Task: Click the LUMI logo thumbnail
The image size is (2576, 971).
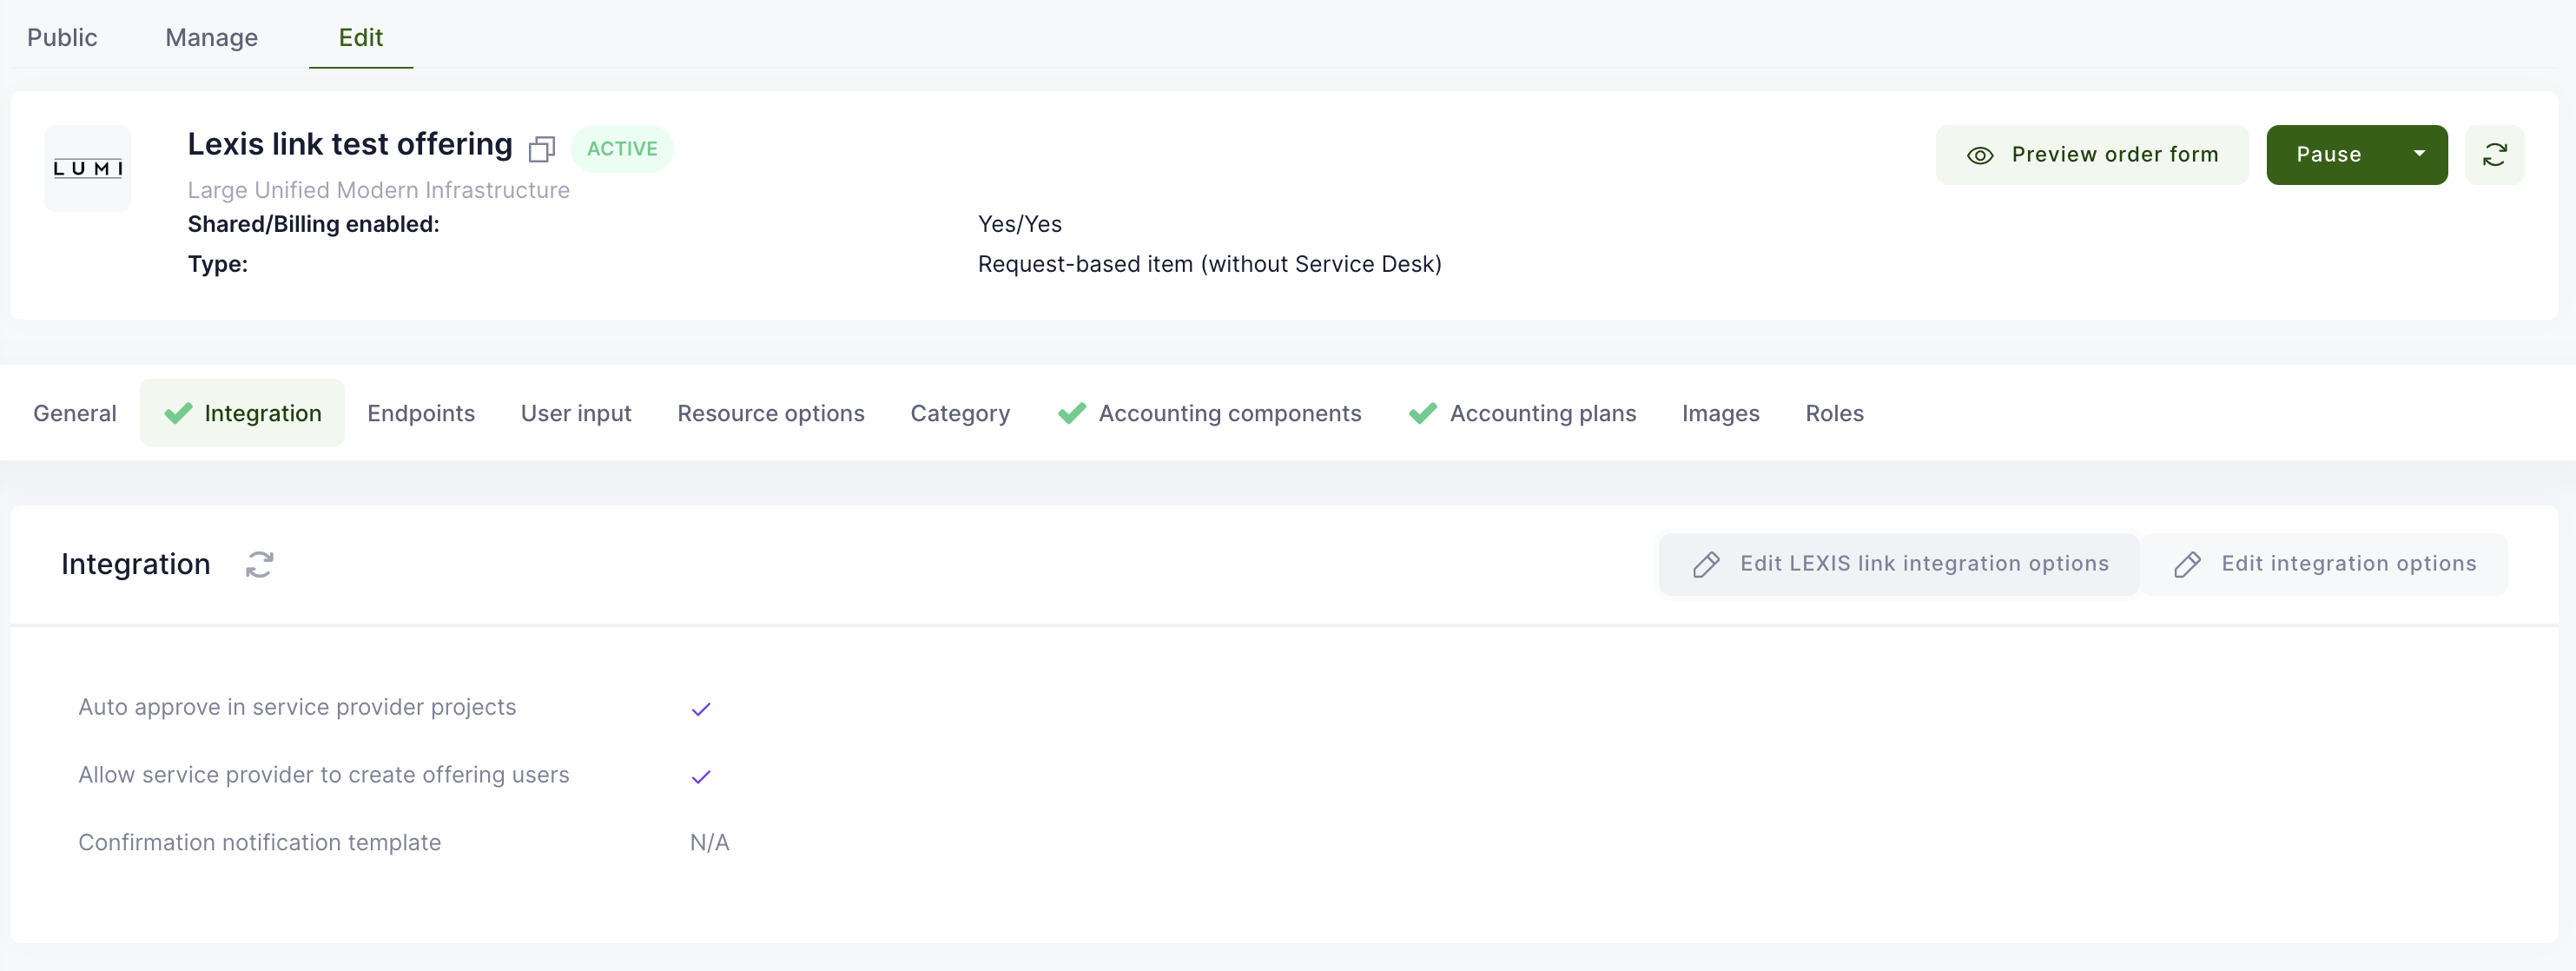Action: [88, 168]
